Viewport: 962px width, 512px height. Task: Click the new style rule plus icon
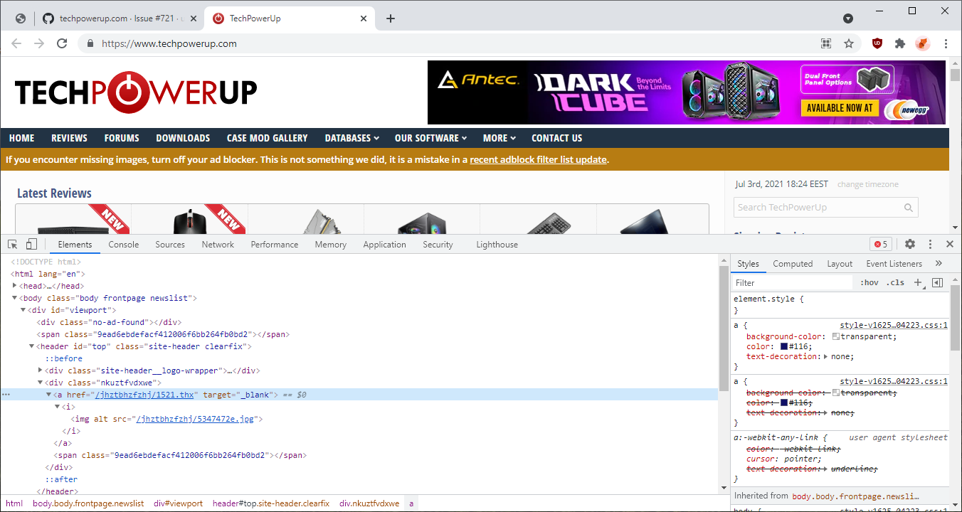918,282
